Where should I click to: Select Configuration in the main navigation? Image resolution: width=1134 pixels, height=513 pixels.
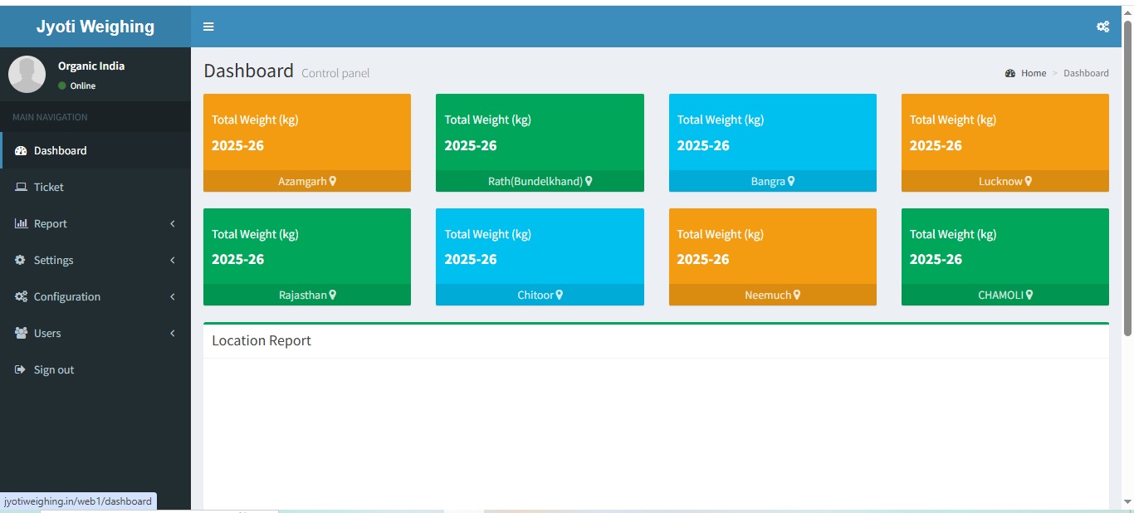66,297
